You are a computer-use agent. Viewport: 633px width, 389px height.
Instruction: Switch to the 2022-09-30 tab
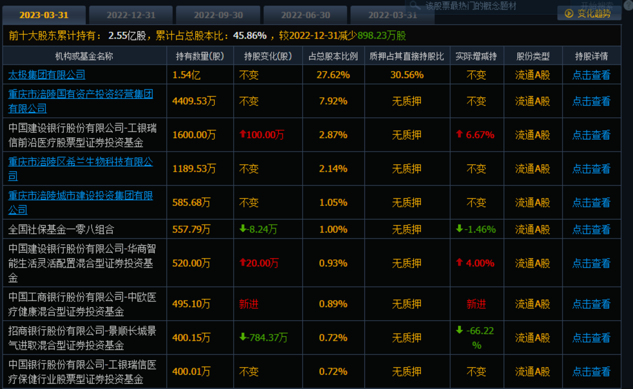tap(218, 15)
